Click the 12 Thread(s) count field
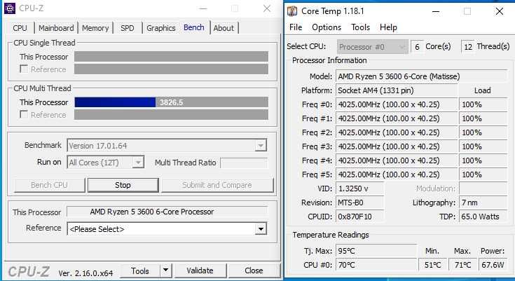Image resolution: width=515 pixels, height=281 pixels. [468, 47]
